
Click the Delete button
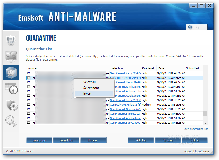coord(195,140)
